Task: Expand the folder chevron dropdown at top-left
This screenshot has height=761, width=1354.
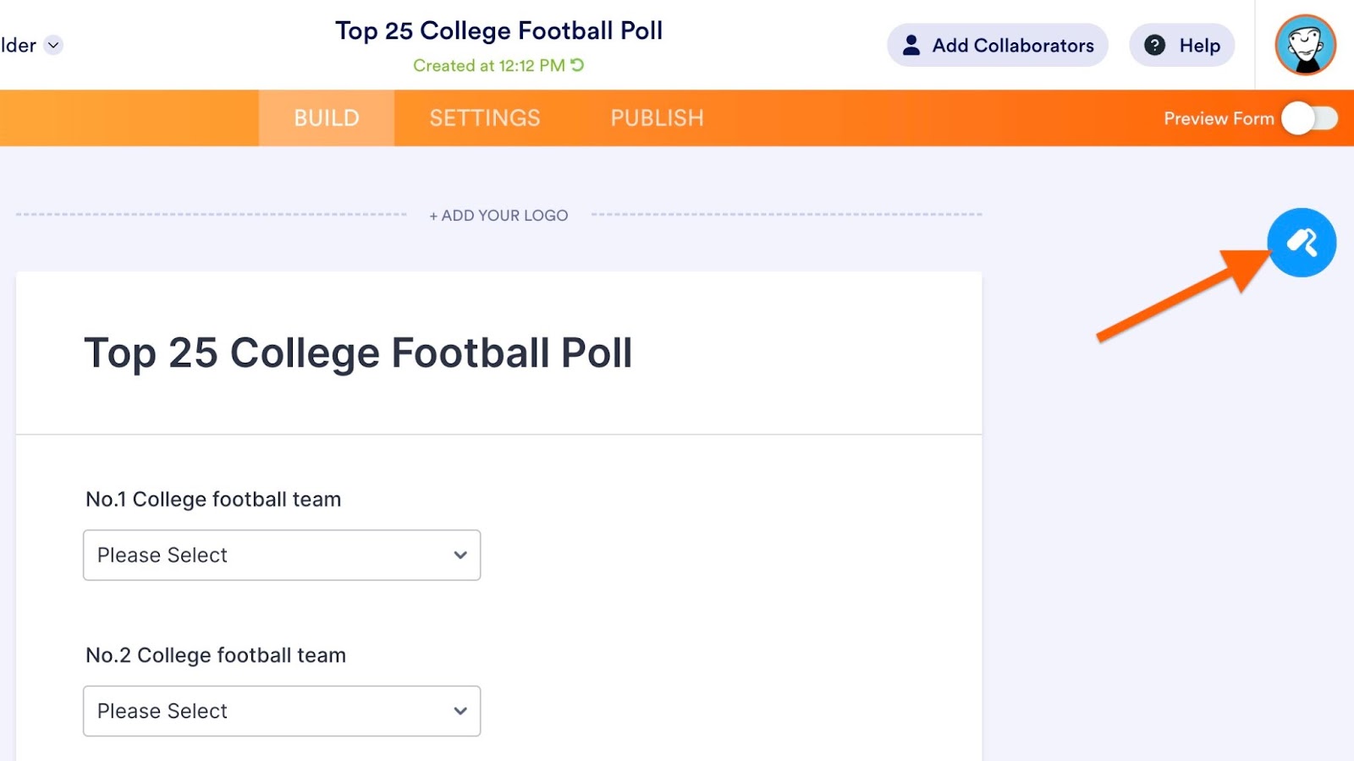Action: 53,45
